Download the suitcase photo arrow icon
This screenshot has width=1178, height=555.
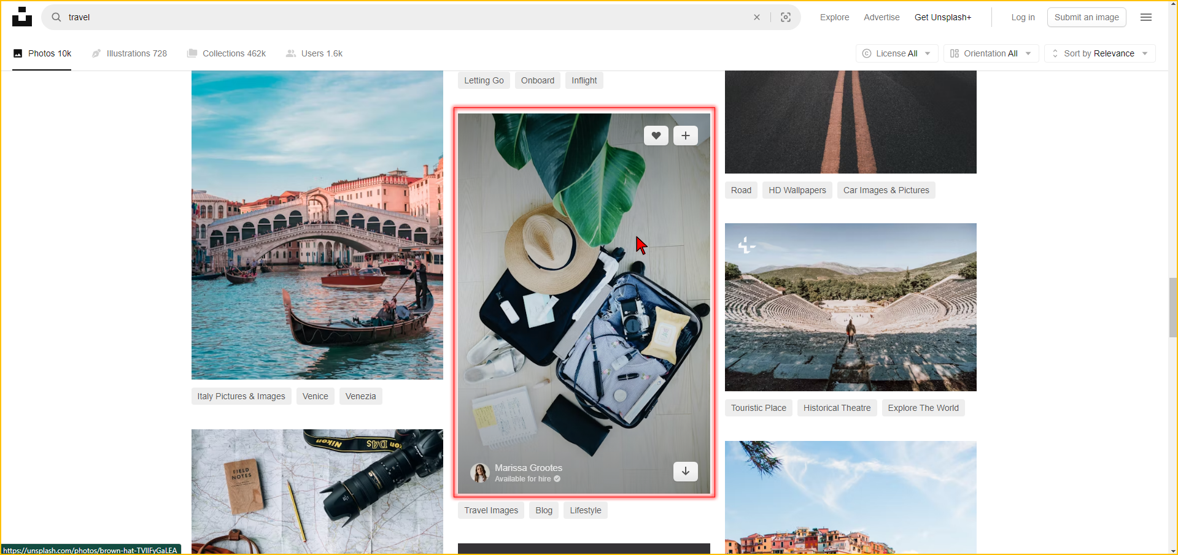click(x=685, y=471)
